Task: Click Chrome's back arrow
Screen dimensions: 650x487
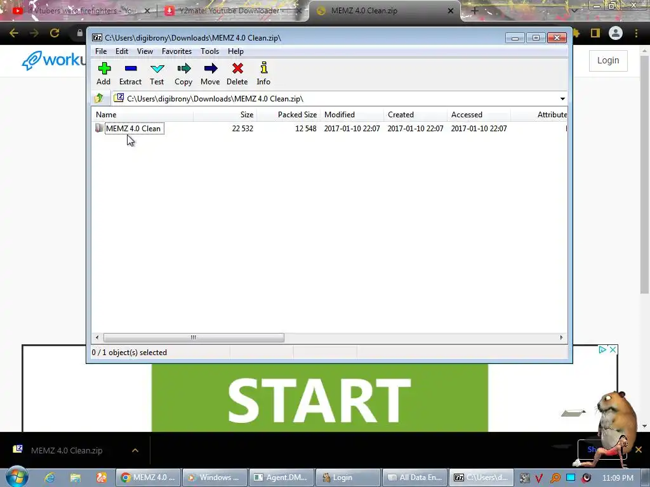Action: (x=14, y=33)
